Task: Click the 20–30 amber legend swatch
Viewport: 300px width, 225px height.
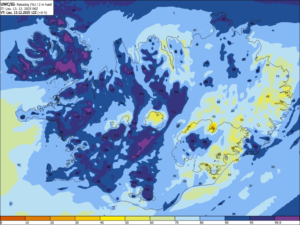Action: pyautogui.click(x=63, y=218)
